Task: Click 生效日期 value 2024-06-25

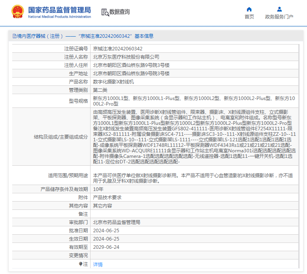Action: point(106,239)
